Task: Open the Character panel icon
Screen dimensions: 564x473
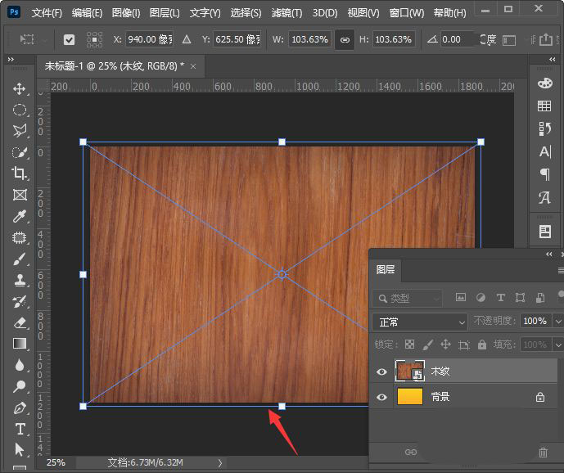Action: [x=544, y=151]
